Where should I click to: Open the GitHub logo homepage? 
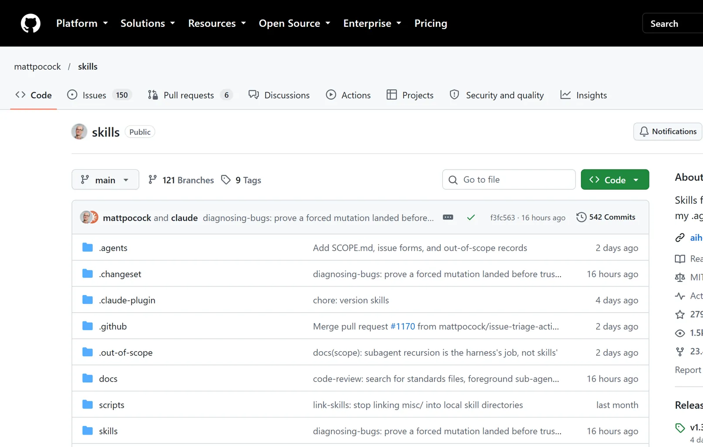31,23
